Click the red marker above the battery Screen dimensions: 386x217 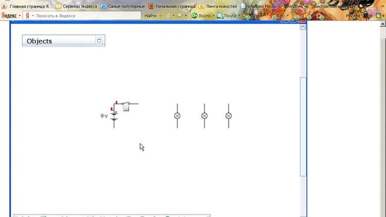click(x=112, y=109)
